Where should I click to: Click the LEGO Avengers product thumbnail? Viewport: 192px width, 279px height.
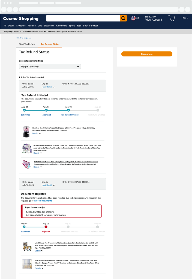28,247
